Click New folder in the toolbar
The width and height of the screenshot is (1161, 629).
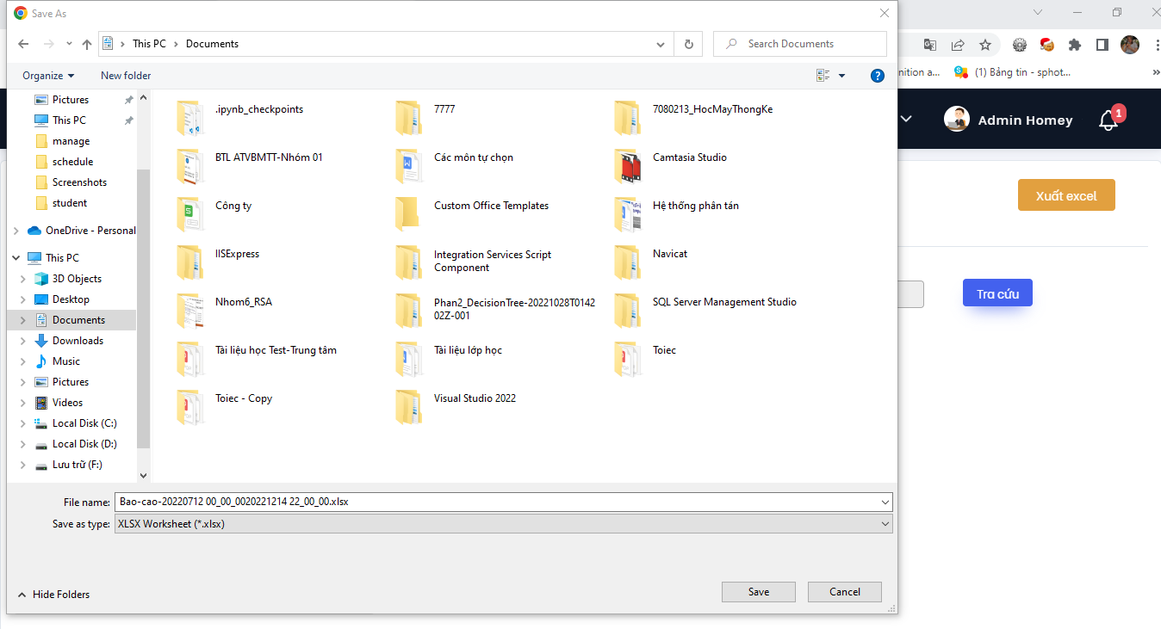click(126, 76)
